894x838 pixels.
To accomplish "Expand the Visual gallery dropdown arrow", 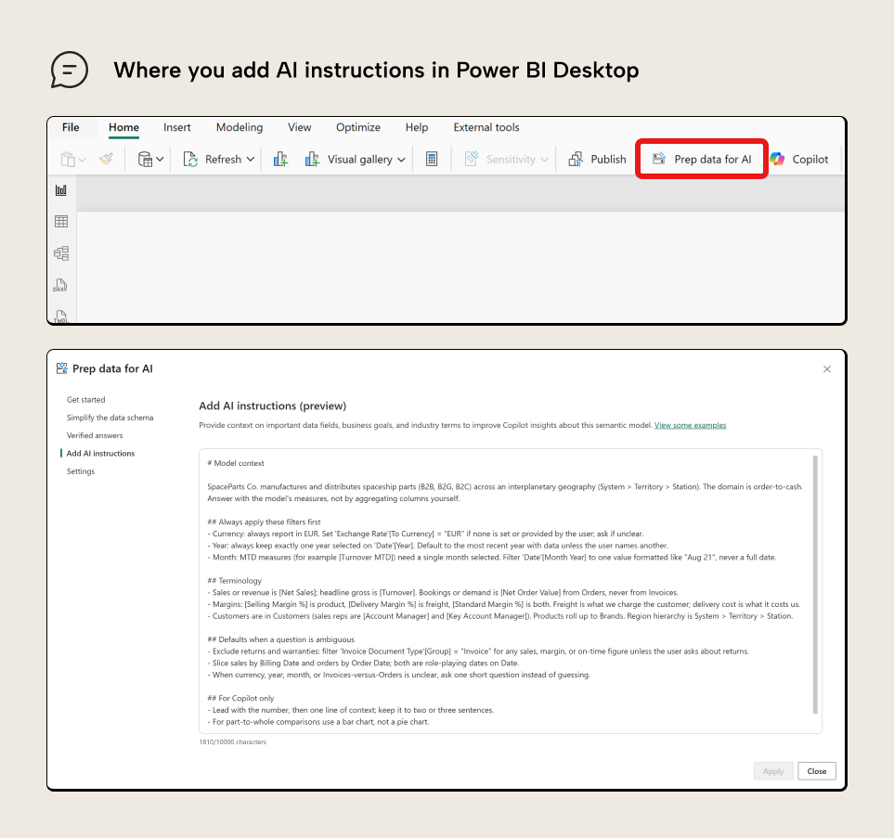I will (401, 160).
